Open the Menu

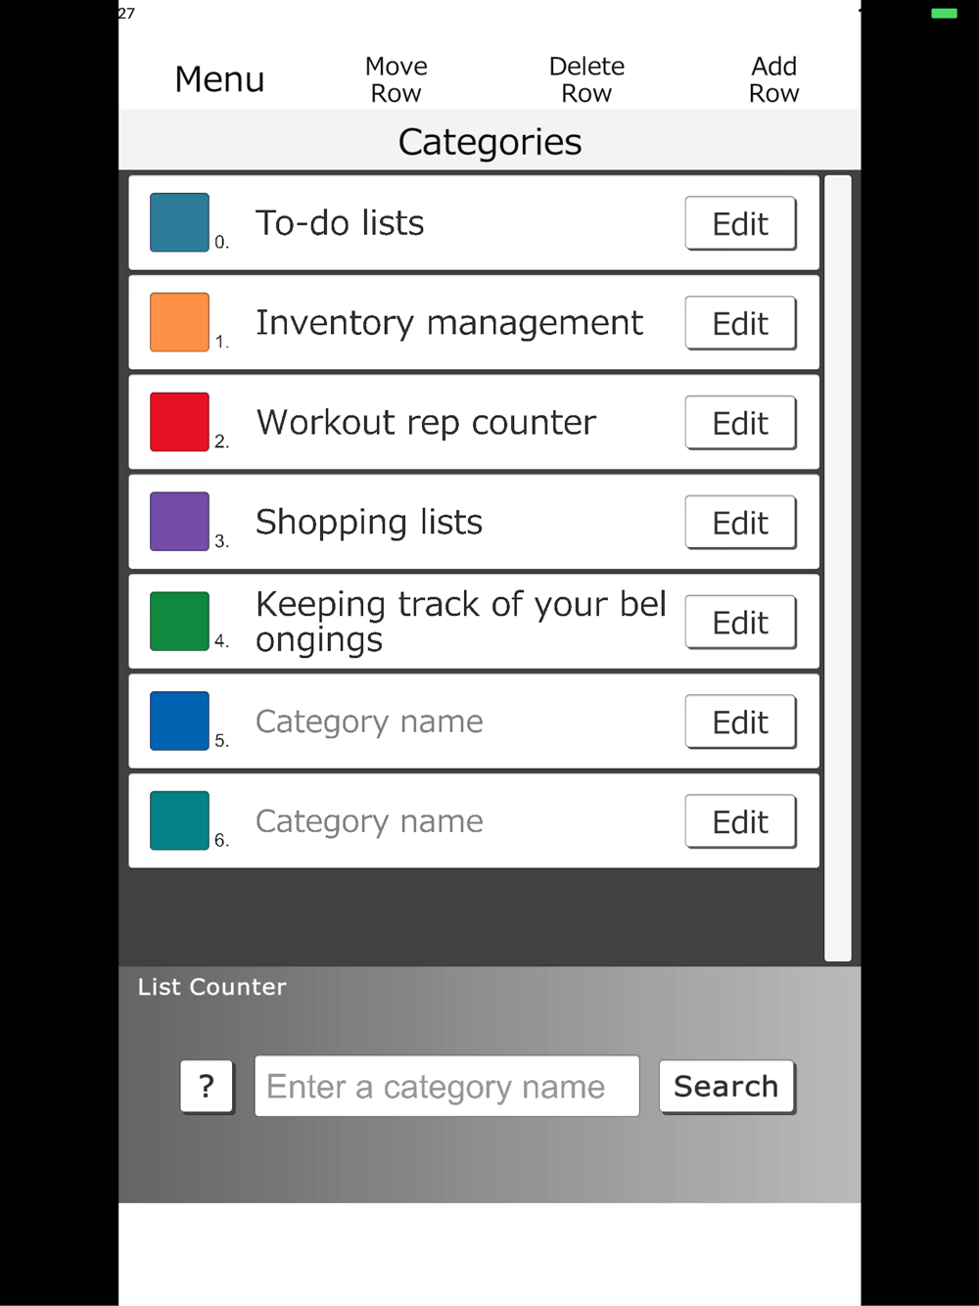click(219, 79)
